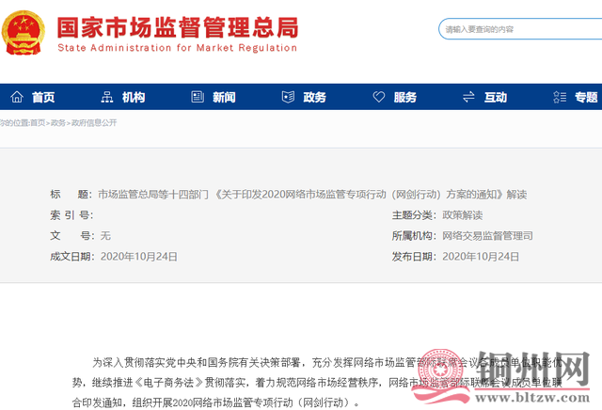Screen dimensions: 602x410
Task: Click the national emblem logo
Action: tap(25, 33)
